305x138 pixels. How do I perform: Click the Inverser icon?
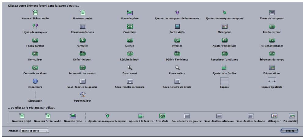click(177, 40)
